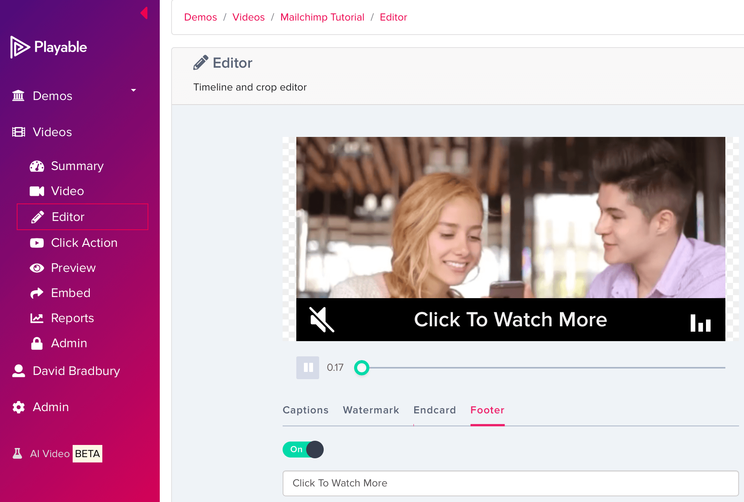The width and height of the screenshot is (744, 502).
Task: Expand the Demos dropdown caret
Action: coord(134,90)
